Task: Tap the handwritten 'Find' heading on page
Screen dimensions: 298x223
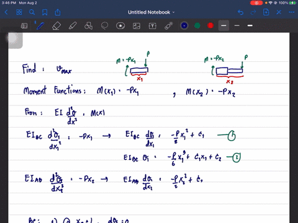Action: pyautogui.click(x=29, y=69)
